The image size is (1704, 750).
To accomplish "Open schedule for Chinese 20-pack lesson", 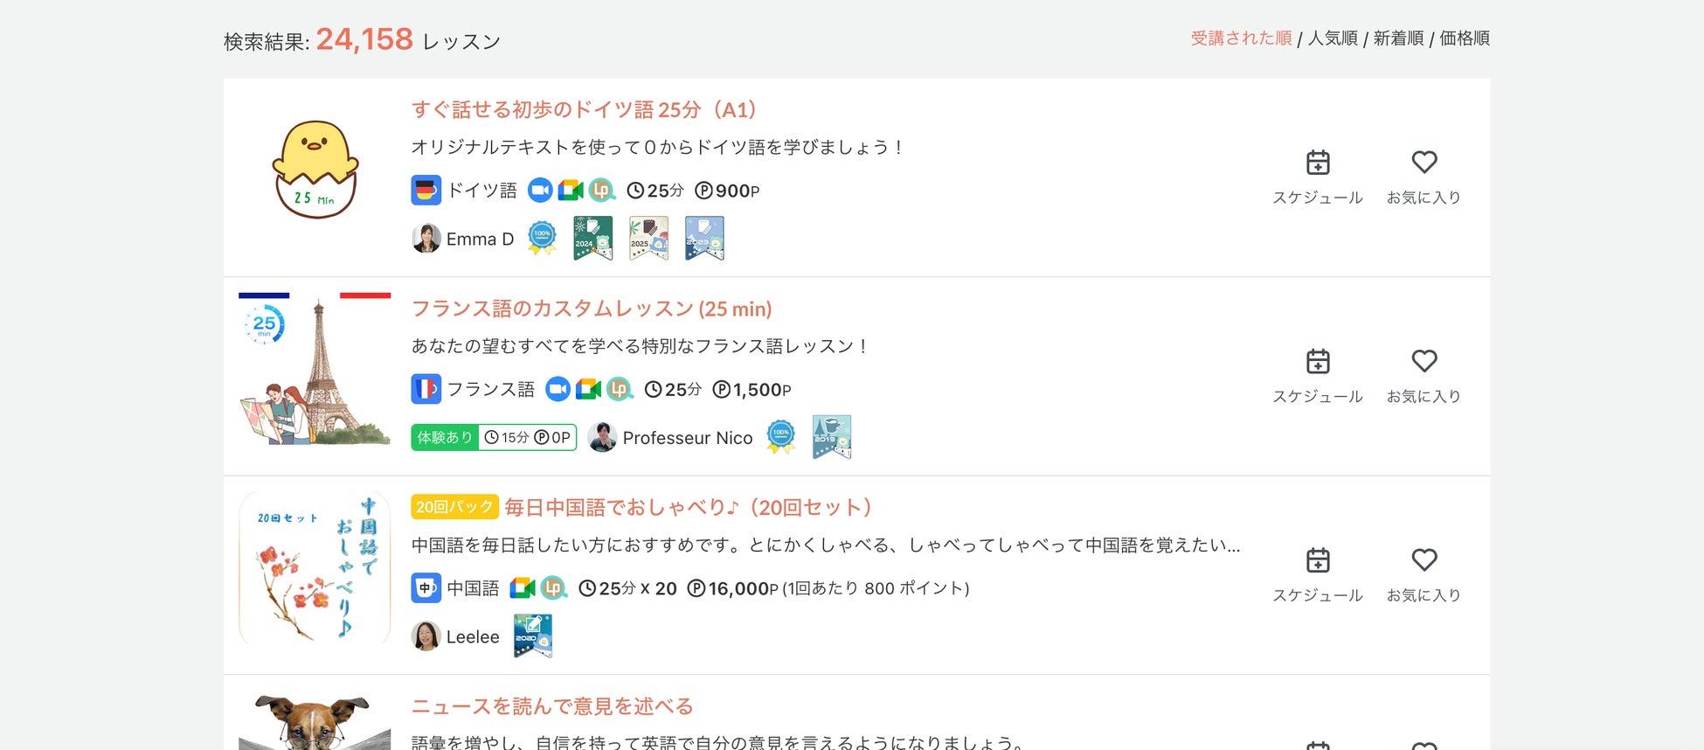I will pyautogui.click(x=1318, y=575).
